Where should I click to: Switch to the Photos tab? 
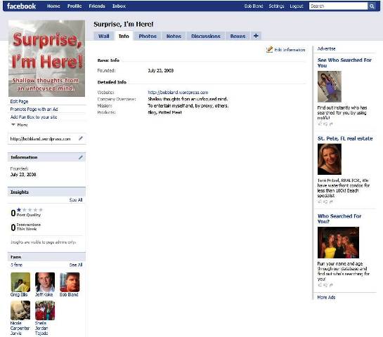pos(148,36)
